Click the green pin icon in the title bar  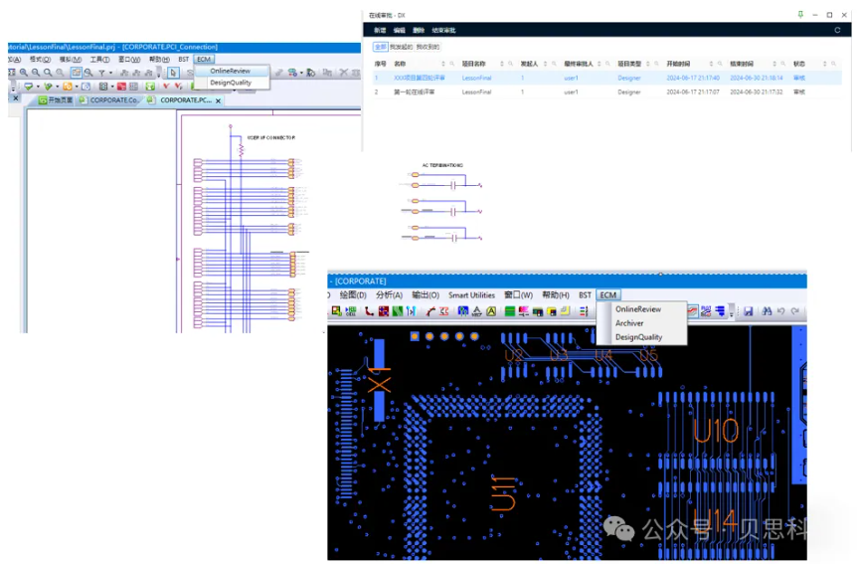800,15
